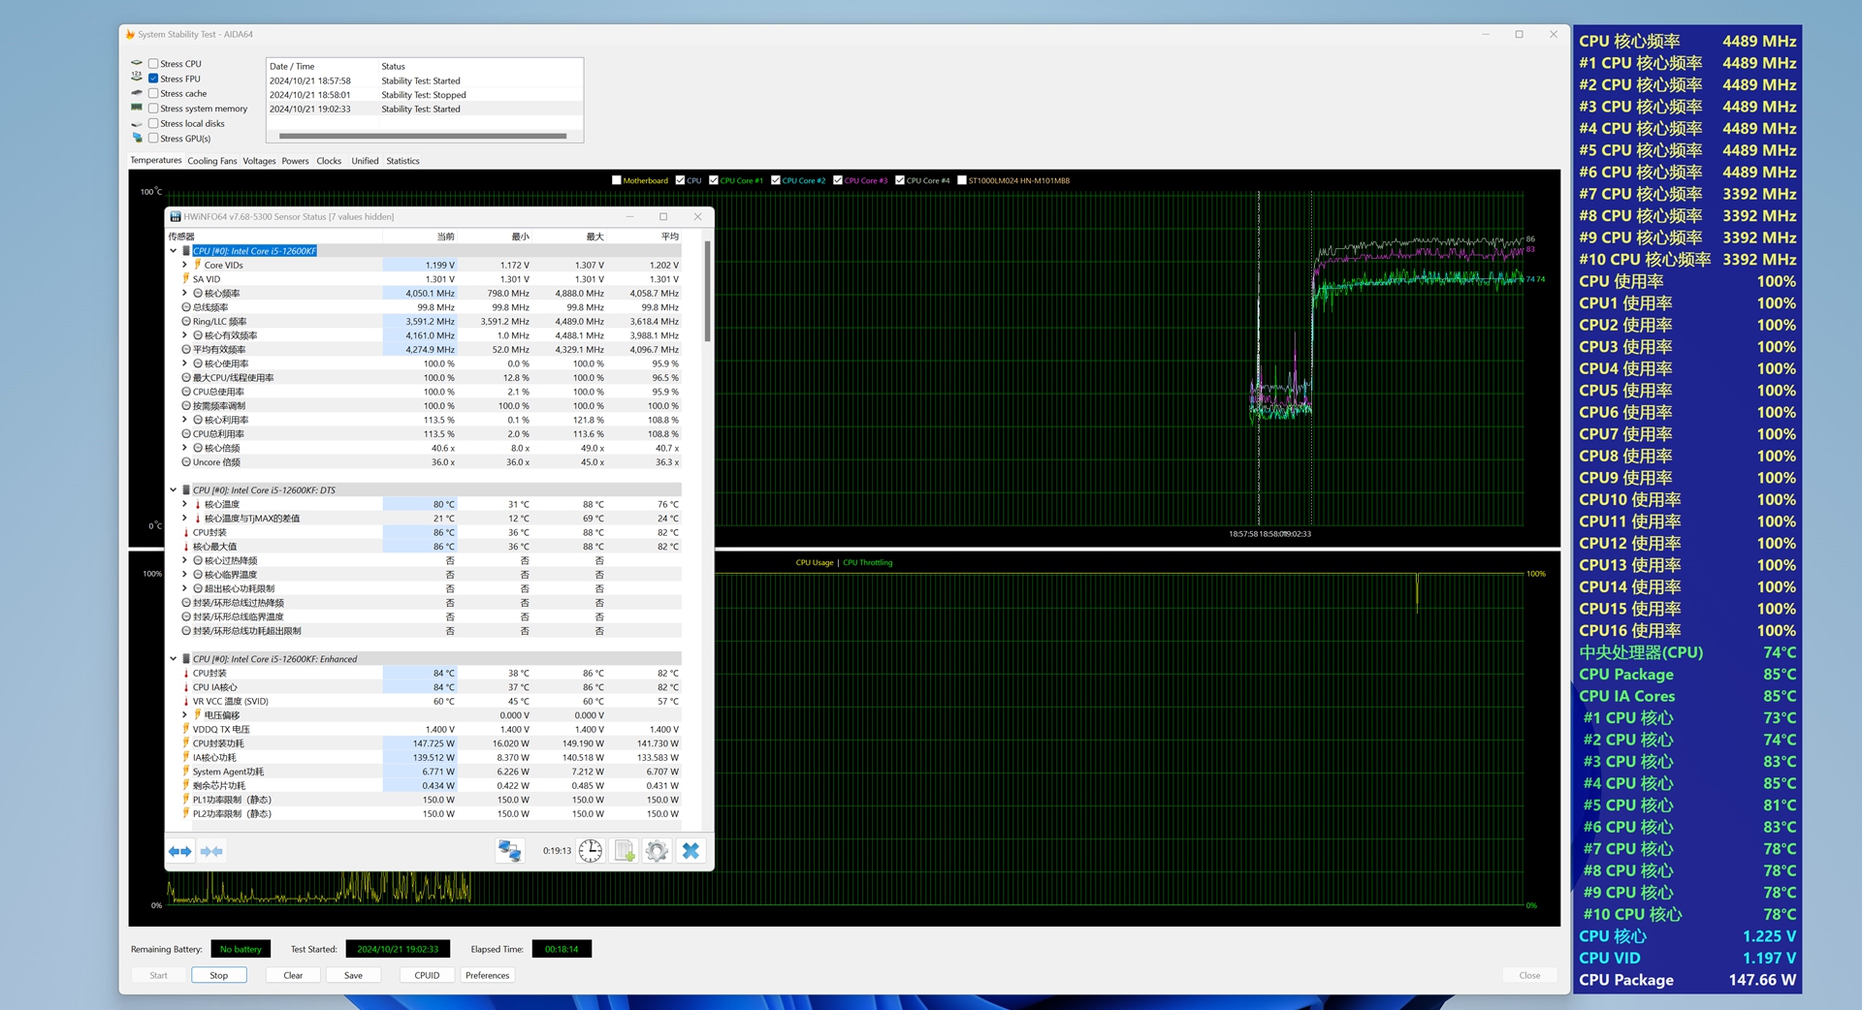This screenshot has width=1862, height=1010.
Task: Click the AIDA64 flame icon in title bar
Action: pos(130,34)
